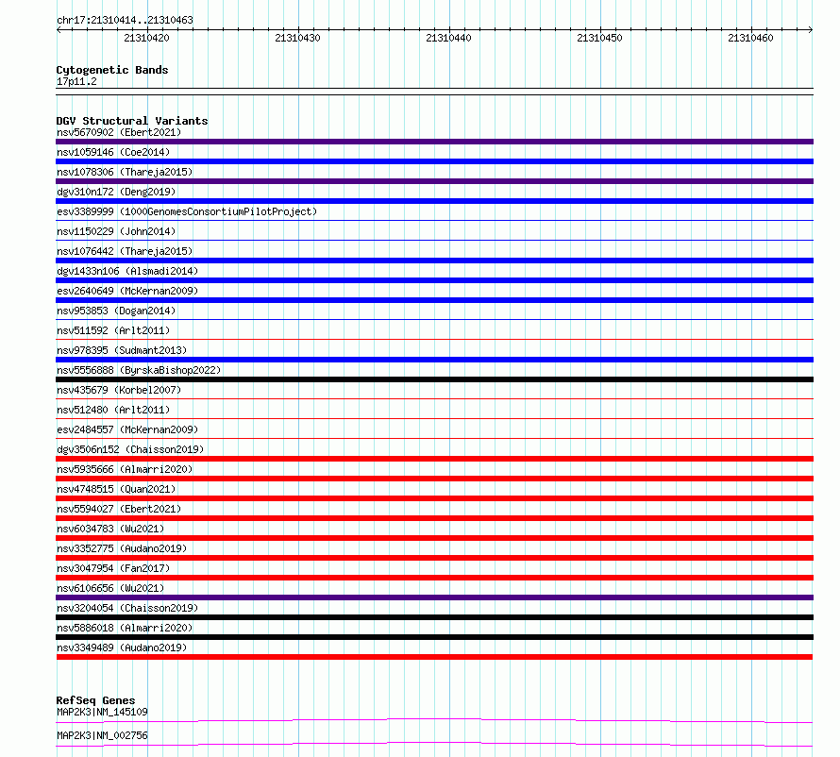Select the purple bar under nsv6106656
This screenshot has height=757, width=840.
[434, 597]
